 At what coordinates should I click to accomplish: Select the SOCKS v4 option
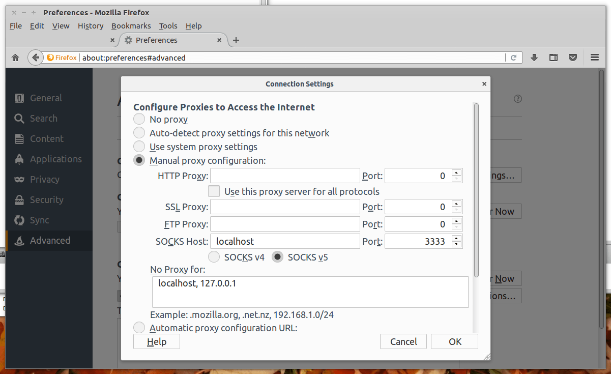(x=214, y=257)
